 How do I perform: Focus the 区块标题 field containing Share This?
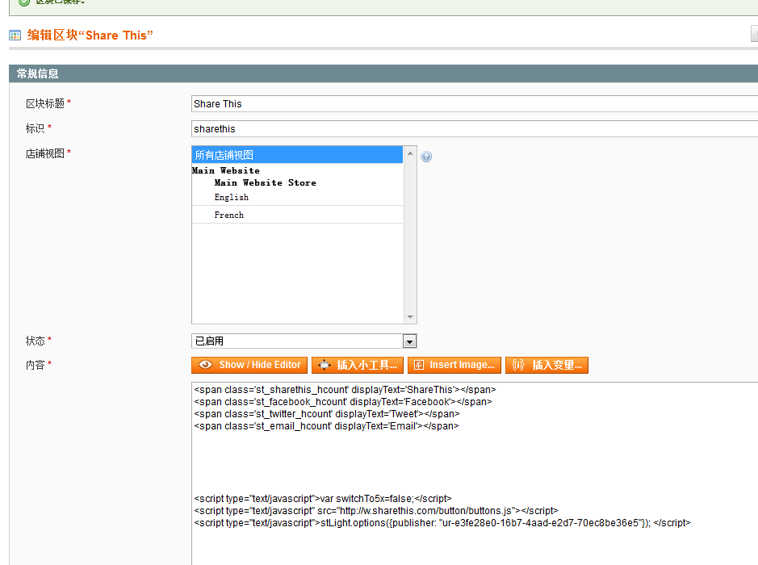pyautogui.click(x=475, y=104)
